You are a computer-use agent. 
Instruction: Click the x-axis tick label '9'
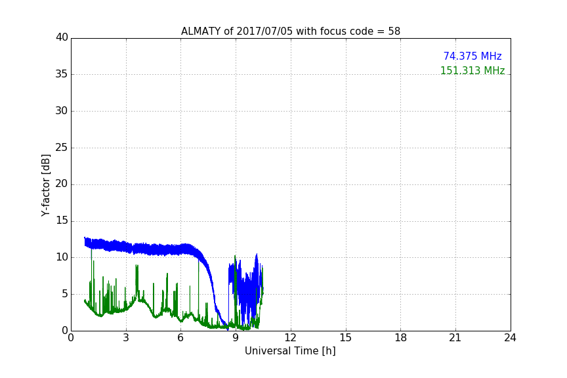point(236,338)
